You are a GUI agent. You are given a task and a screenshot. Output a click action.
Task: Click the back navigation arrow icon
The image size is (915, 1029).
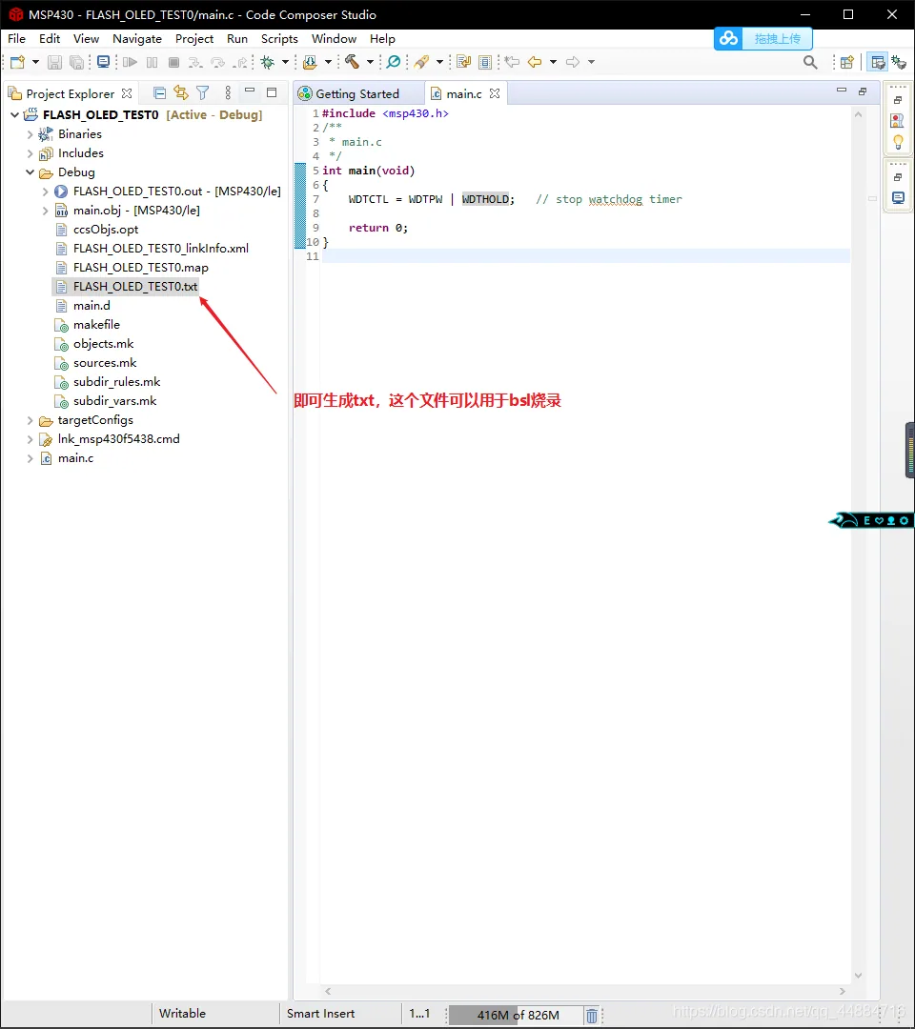pos(535,62)
